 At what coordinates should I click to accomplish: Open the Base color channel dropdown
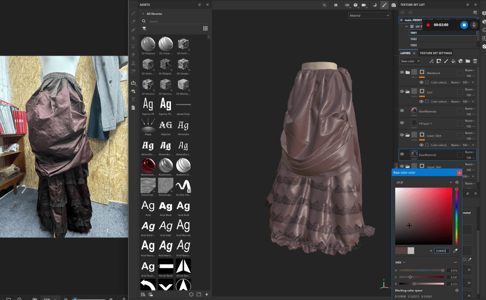pos(410,61)
